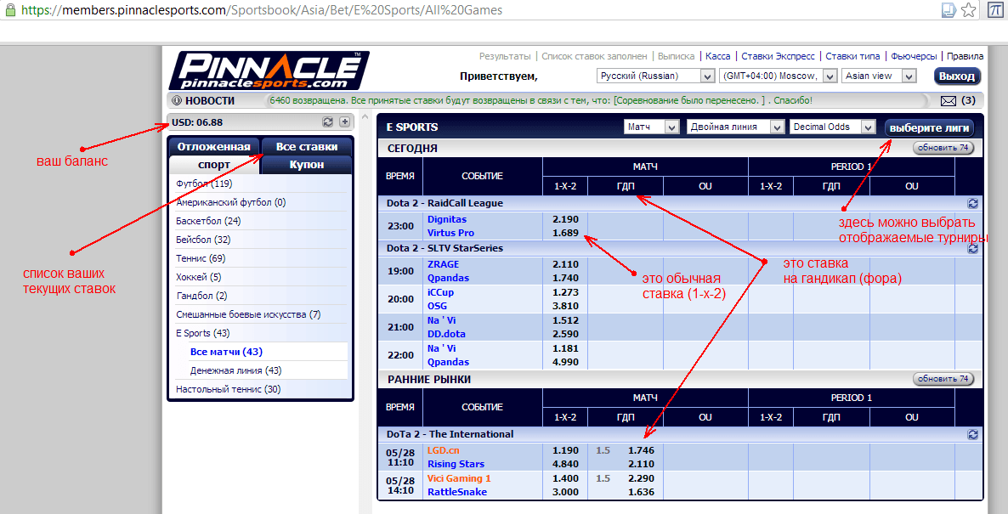Click the plus icon beside the balance

point(344,122)
